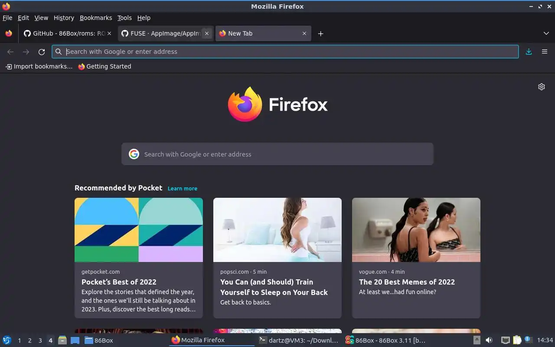Switch to the GitHub 86Box/roms tab

(x=67, y=33)
